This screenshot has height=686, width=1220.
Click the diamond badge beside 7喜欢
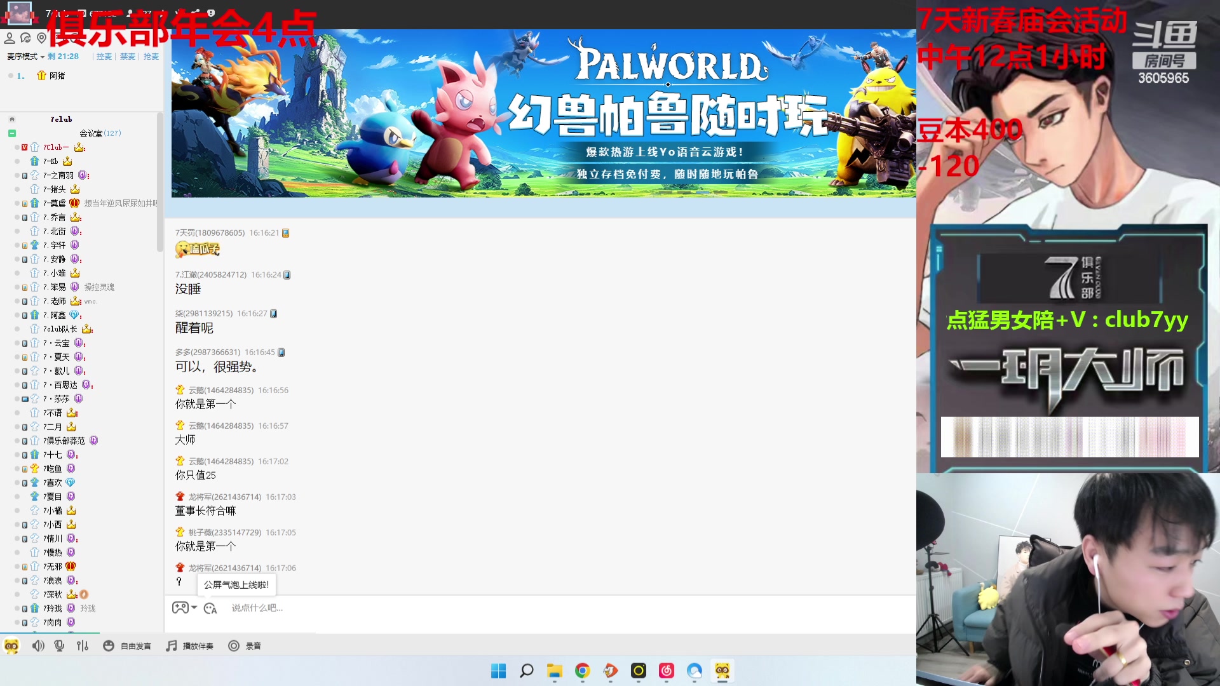71,483
